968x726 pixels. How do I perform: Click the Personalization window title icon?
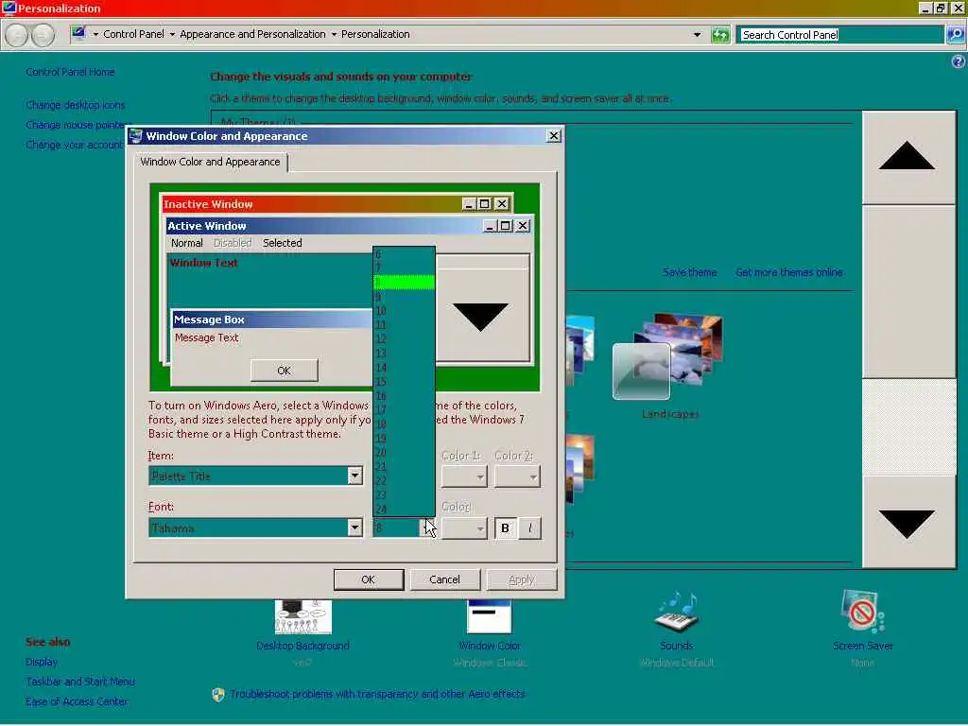pos(9,8)
